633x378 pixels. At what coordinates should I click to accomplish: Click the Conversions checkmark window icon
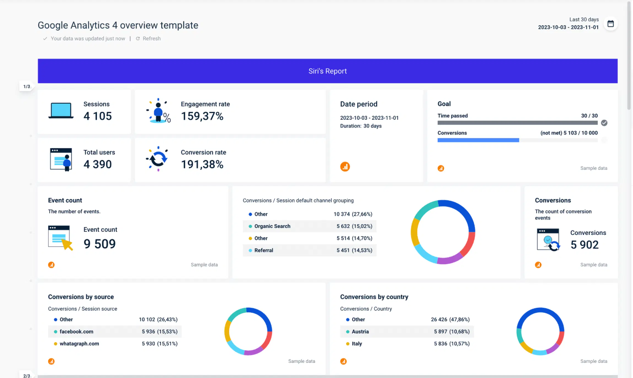pos(548,239)
